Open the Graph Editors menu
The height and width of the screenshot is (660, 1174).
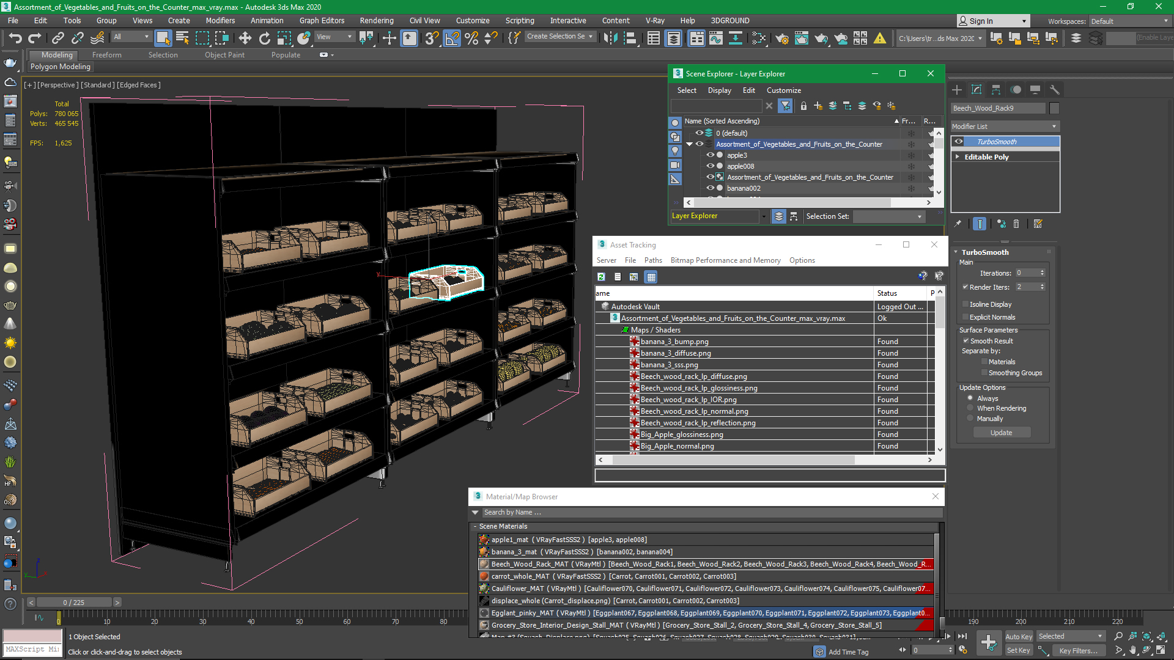[x=322, y=21]
